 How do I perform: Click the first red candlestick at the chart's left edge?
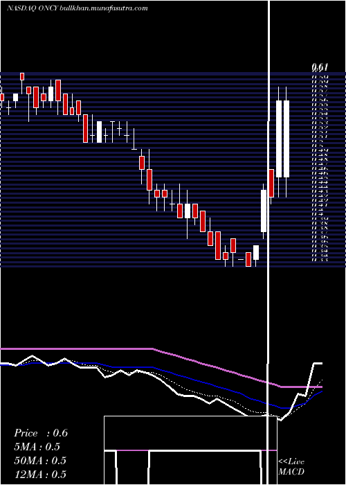pos(2,97)
